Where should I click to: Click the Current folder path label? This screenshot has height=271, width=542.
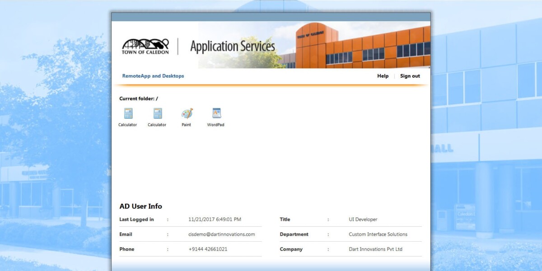coord(139,98)
